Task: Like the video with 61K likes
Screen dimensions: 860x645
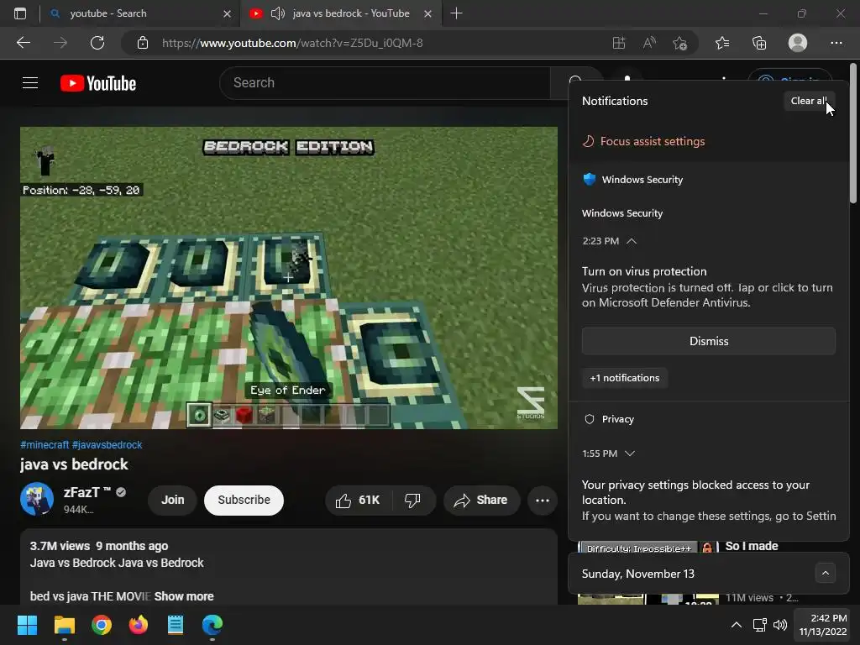Action: pyautogui.click(x=358, y=501)
